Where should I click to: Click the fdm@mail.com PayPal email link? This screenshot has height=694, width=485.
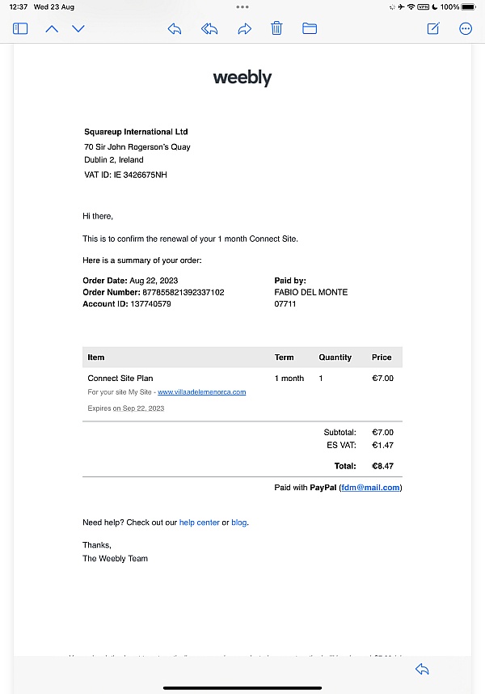370,487
